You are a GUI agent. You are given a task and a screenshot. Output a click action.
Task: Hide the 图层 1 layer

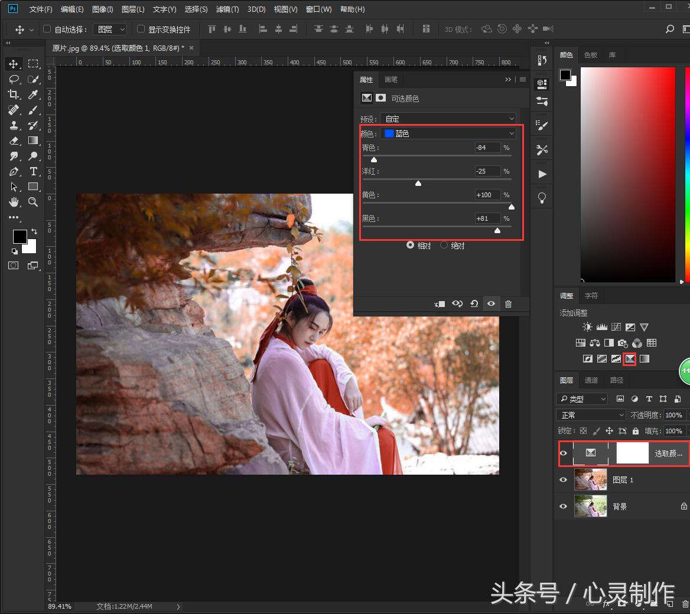tap(563, 480)
